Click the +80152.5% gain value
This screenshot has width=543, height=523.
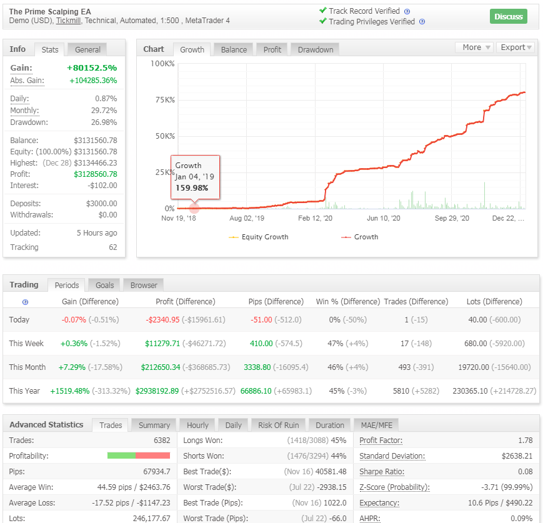point(92,68)
